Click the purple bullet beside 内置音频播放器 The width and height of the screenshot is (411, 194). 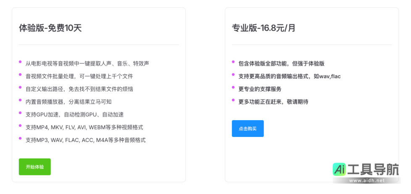(20, 100)
